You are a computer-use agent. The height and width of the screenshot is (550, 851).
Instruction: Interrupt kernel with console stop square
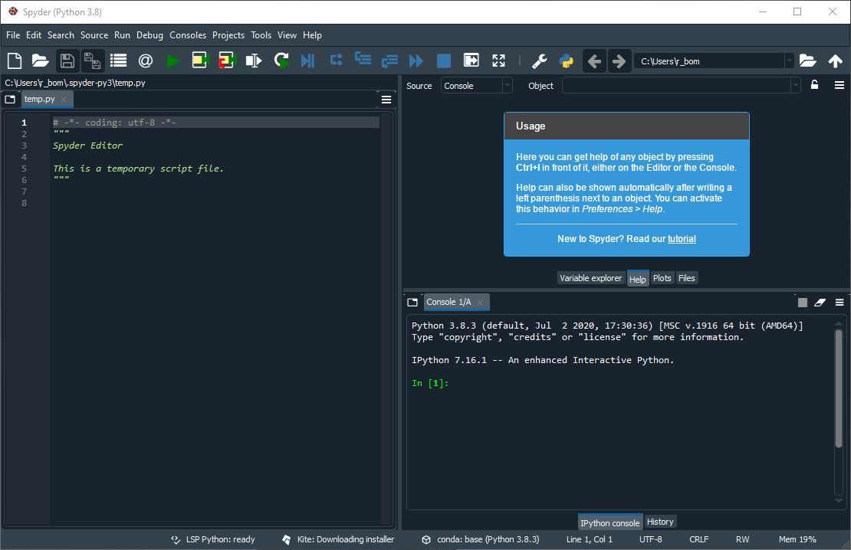803,302
